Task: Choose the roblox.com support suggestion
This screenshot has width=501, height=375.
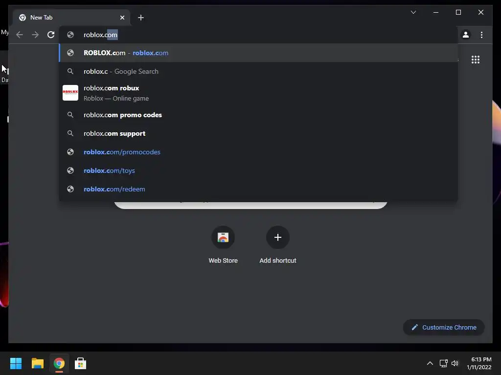Action: click(x=258, y=133)
